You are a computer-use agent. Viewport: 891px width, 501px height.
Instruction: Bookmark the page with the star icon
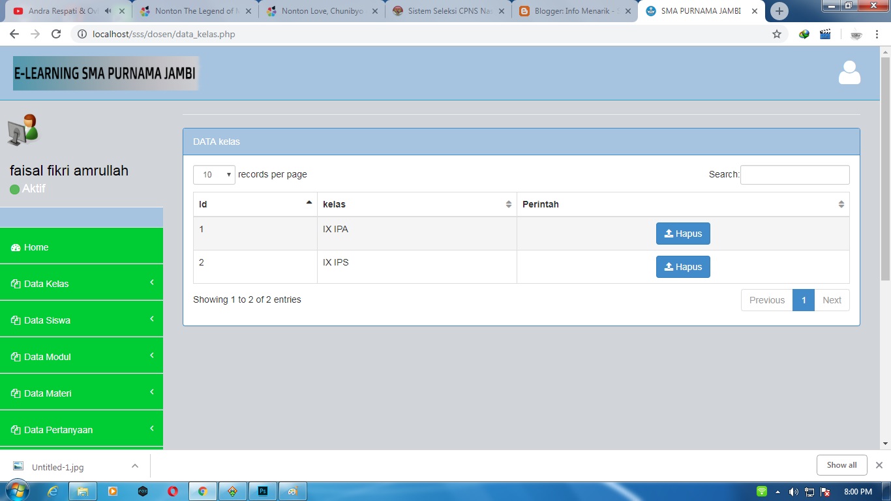776,34
